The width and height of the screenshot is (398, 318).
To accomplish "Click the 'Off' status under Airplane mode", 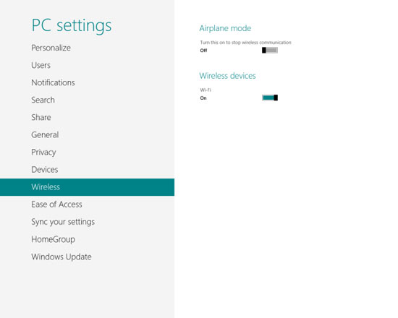I will (203, 50).
